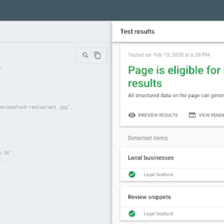Click the dark top header bar
The width and height of the screenshot is (224, 224).
(x=112, y=10)
